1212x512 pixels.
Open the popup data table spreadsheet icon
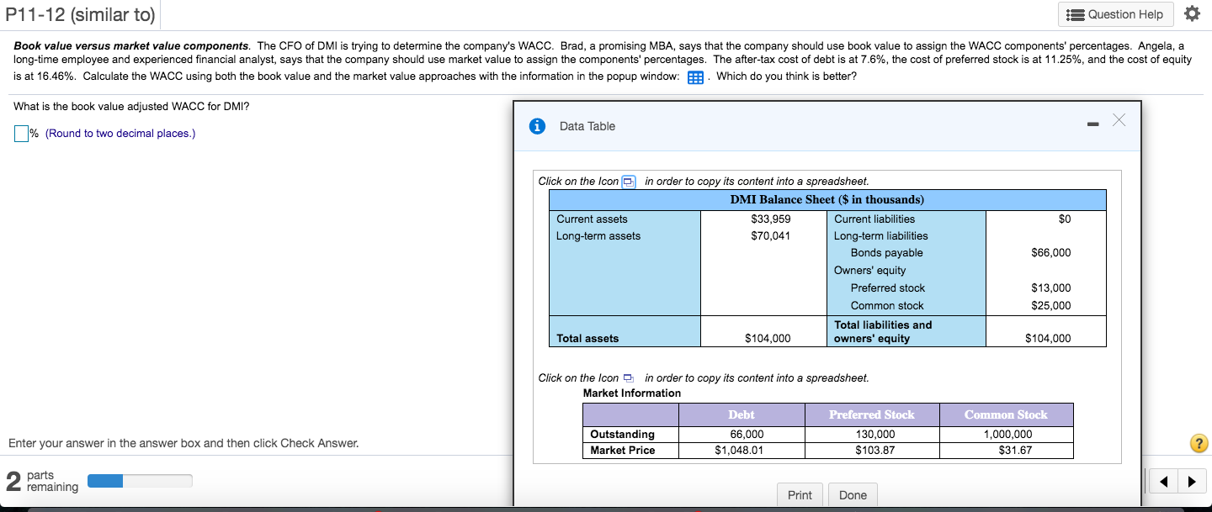694,77
